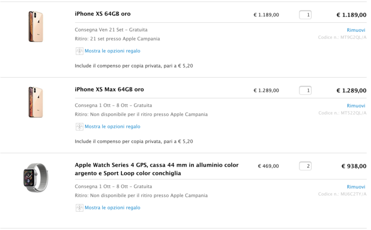The height and width of the screenshot is (230, 371).
Task: Open iPhone XS Max 64GB oro title
Action: pyautogui.click(x=109, y=89)
